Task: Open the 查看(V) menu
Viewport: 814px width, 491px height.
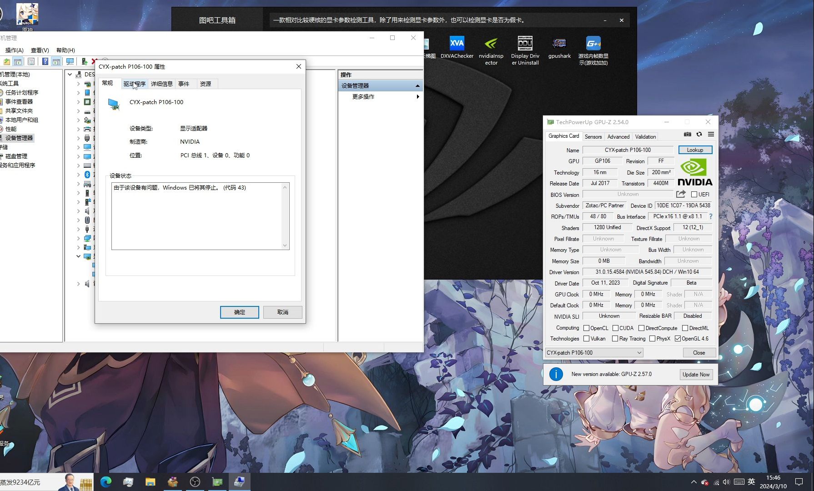Action: [40, 50]
